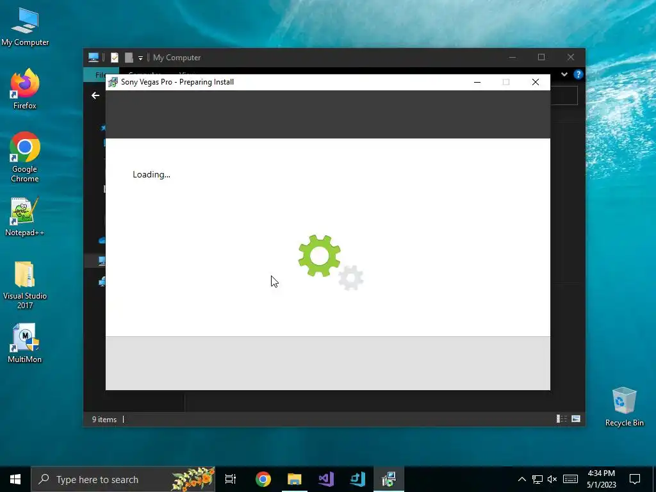
Task: Select the Sony Vegas installer taskbar icon
Action: point(389,479)
